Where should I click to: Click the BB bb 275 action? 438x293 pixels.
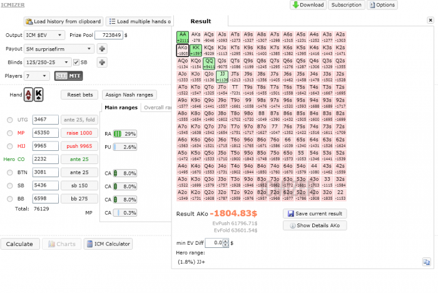79,198
